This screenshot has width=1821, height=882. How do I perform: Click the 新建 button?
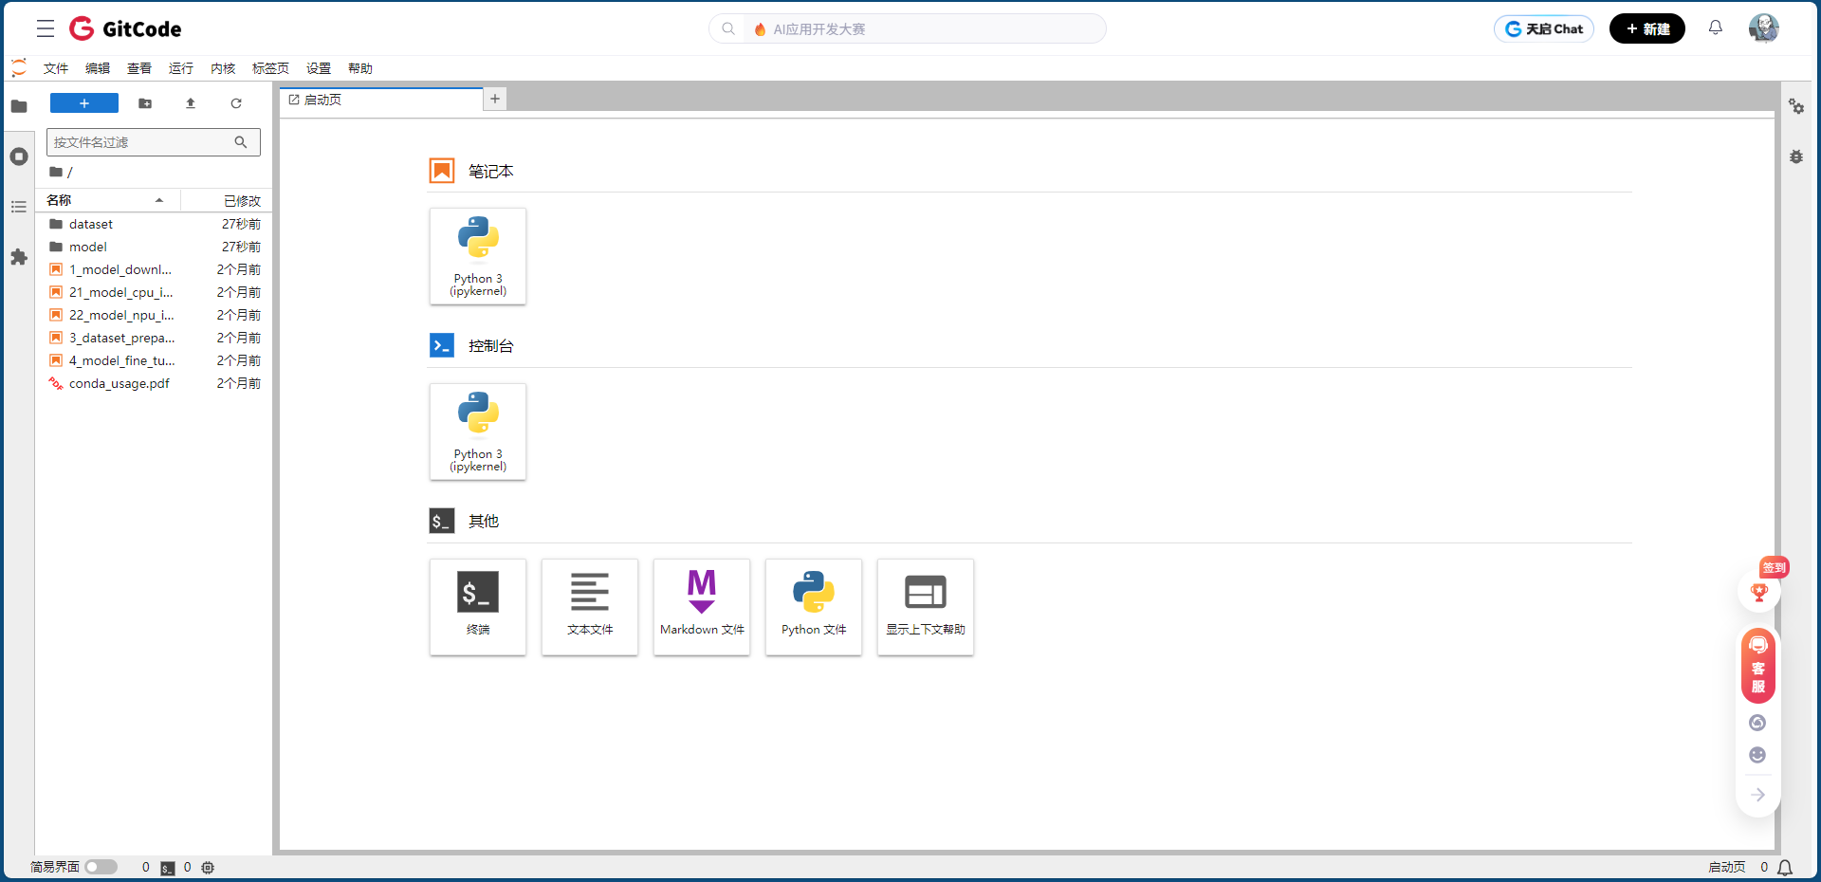point(1647,28)
